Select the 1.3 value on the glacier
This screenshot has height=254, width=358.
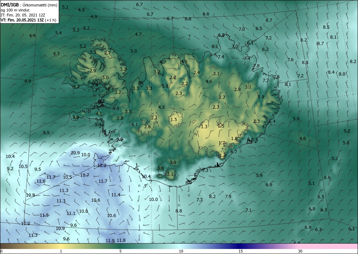pyautogui.click(x=204, y=127)
